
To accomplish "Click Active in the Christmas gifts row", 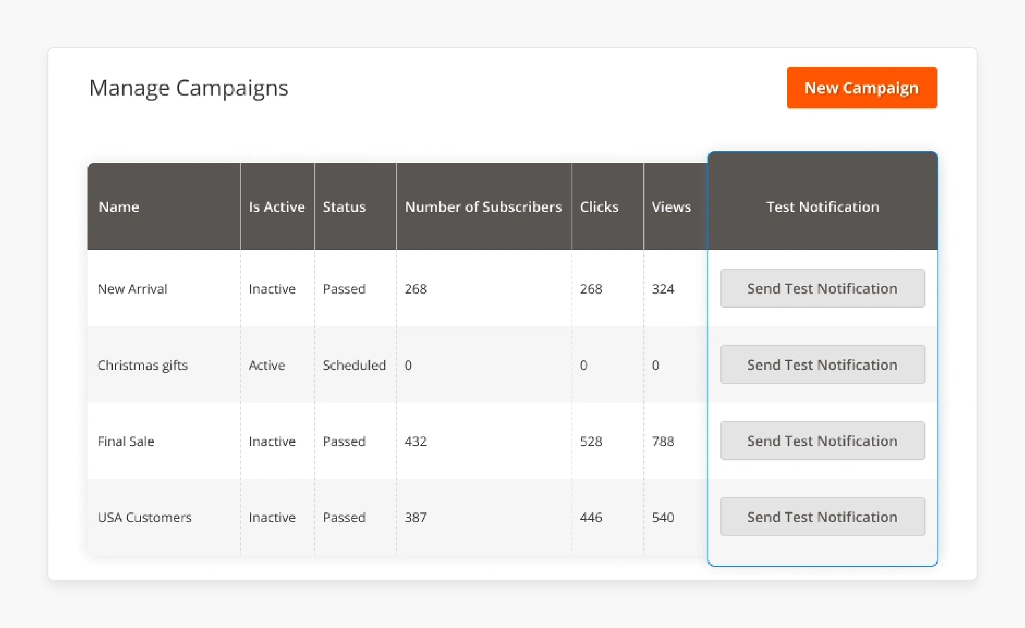I will coord(267,365).
